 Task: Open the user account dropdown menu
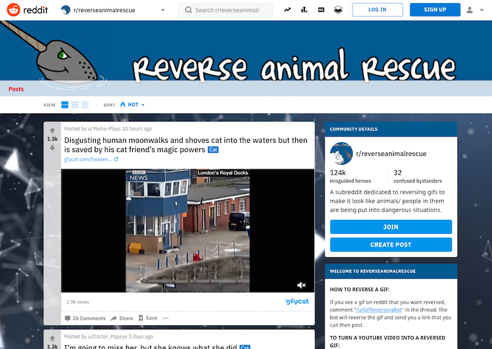[474, 10]
